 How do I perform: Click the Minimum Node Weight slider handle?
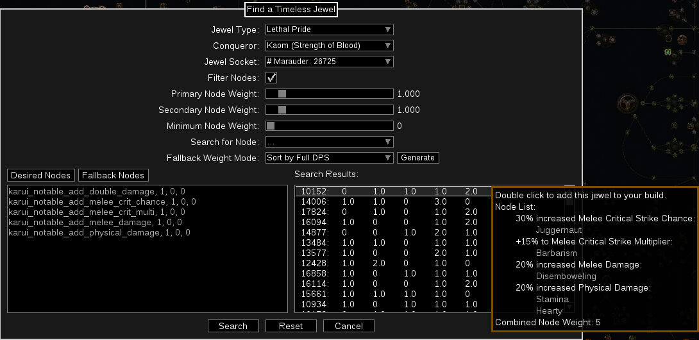271,126
